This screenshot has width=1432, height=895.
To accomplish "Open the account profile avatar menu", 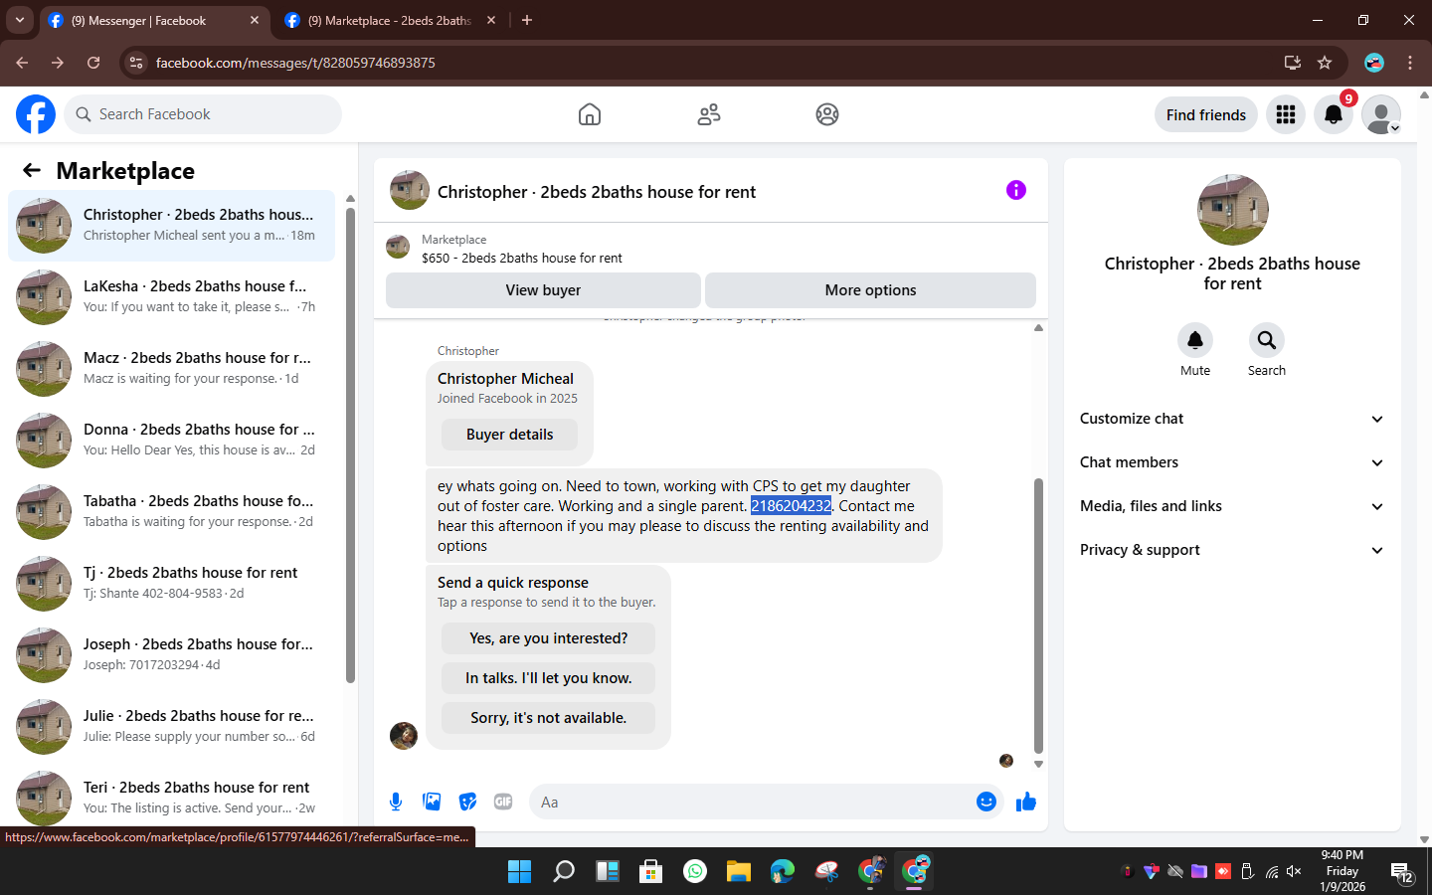I will click(x=1381, y=114).
